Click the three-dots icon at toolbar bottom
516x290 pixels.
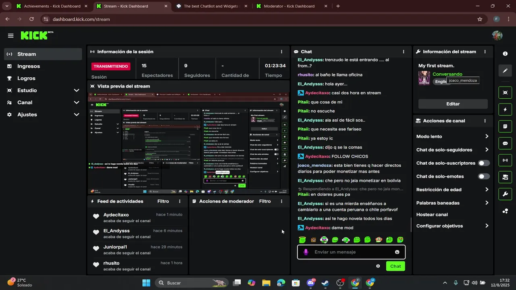click(x=505, y=211)
